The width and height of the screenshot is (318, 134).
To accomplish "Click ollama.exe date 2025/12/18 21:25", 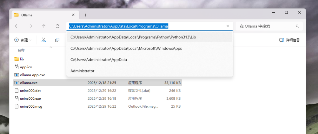I will pos(102,83).
